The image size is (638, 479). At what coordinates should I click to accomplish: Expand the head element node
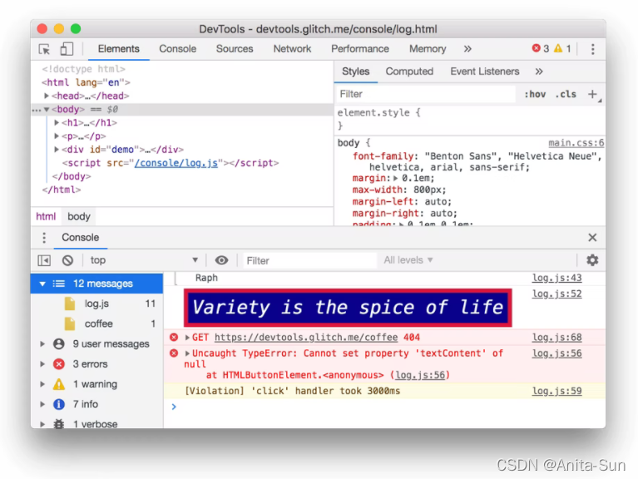pos(47,96)
